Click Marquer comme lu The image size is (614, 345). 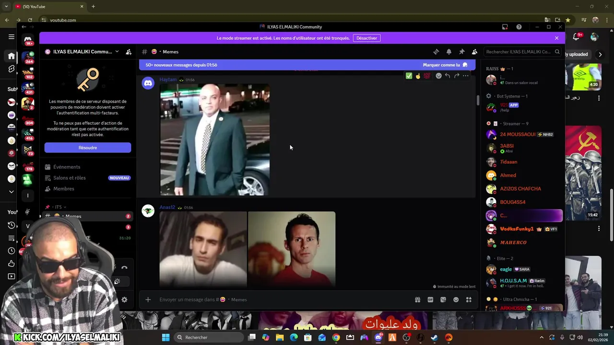445,65
